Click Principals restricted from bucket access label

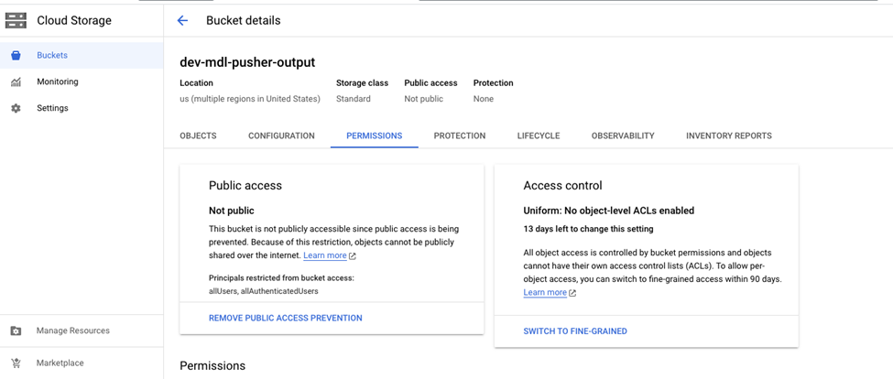click(x=282, y=278)
